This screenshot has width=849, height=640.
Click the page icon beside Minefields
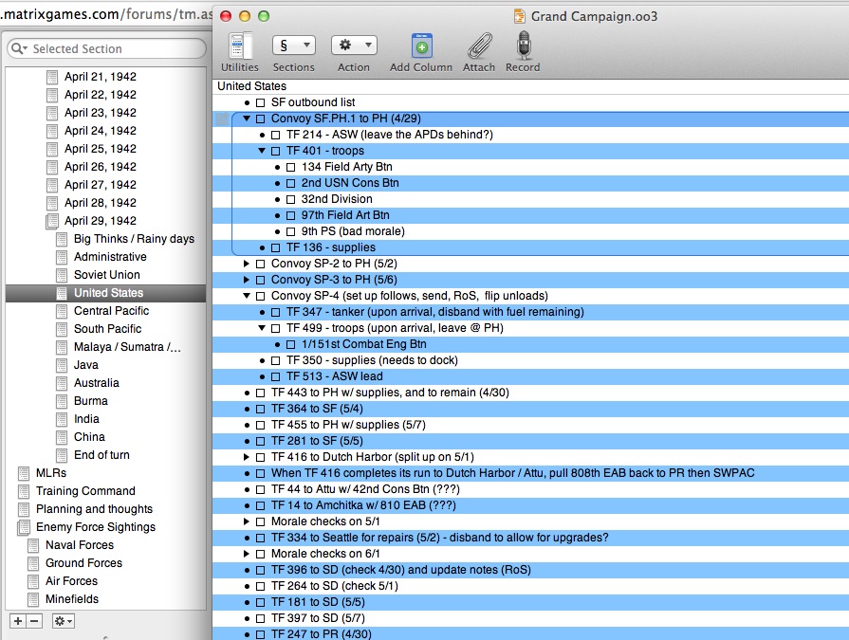(33, 599)
